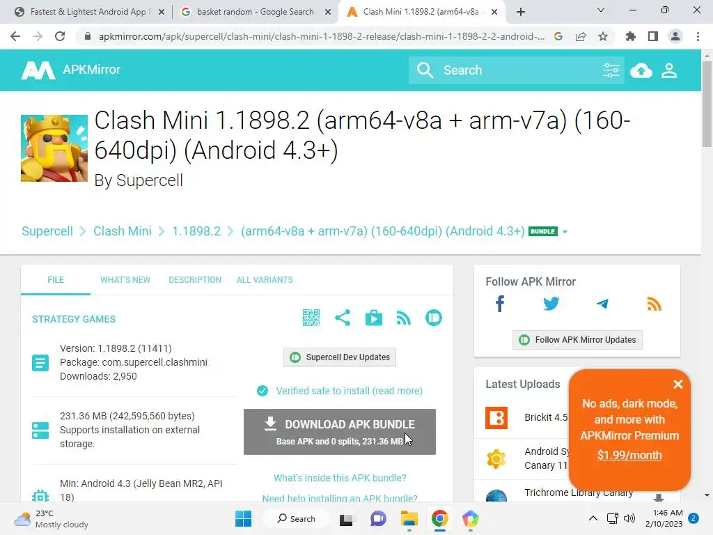Click the Brickit app icon in Latest Uploads
Image resolution: width=713 pixels, height=535 pixels.
(496, 418)
